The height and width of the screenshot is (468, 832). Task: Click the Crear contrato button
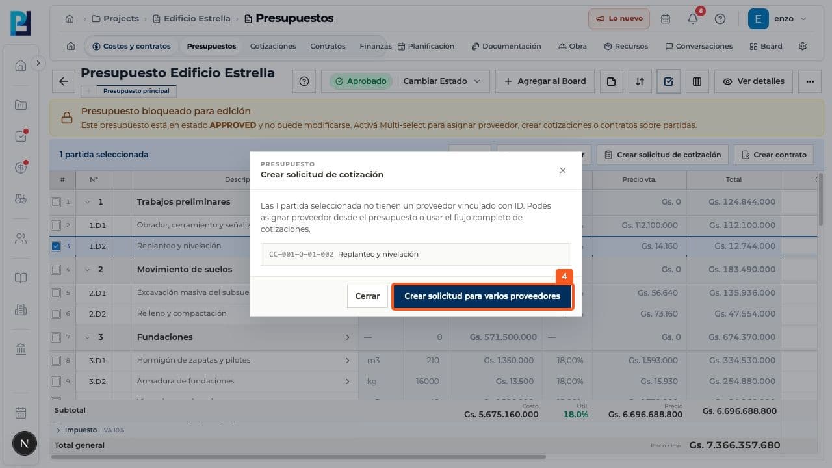[773, 155]
